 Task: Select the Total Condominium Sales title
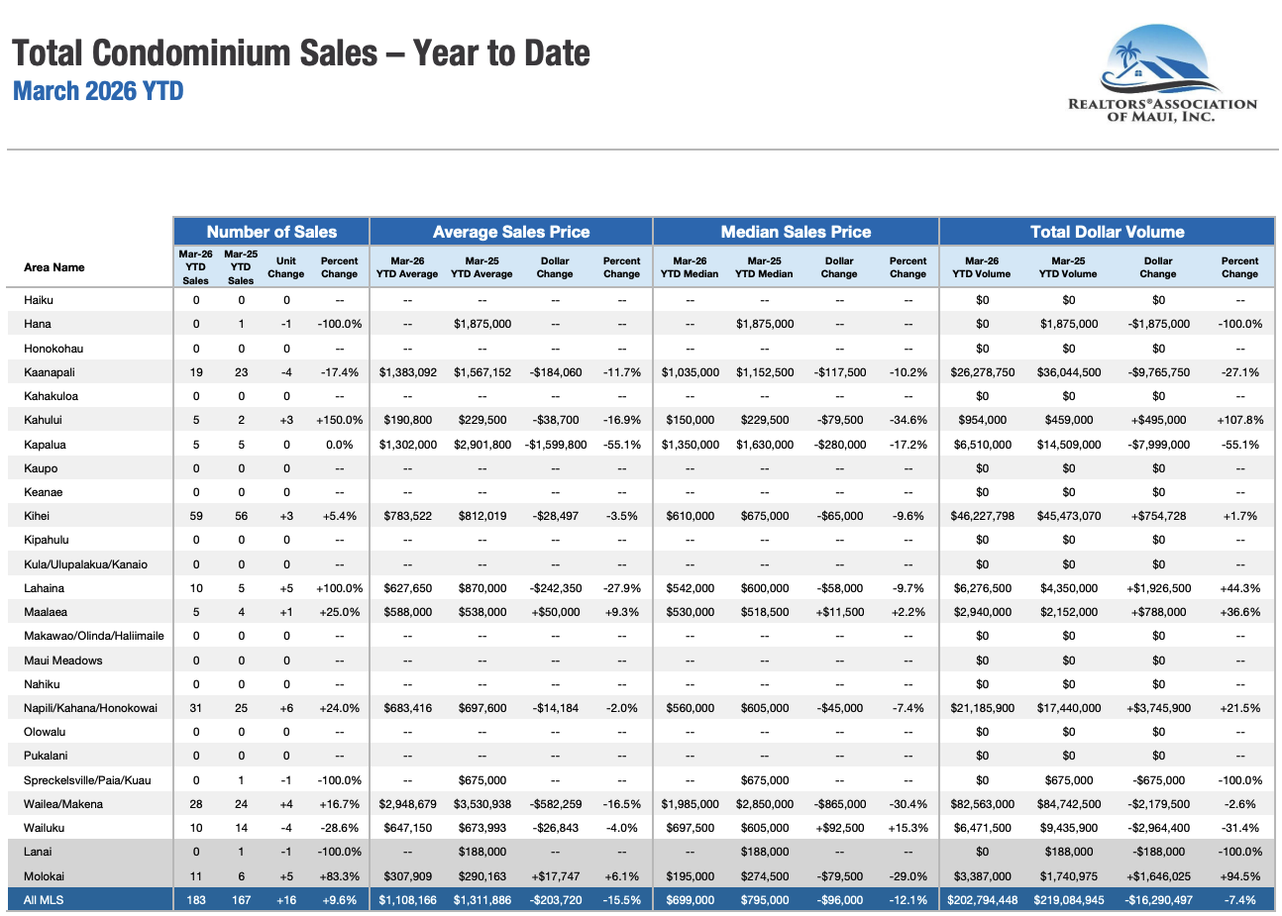pyautogui.click(x=300, y=52)
